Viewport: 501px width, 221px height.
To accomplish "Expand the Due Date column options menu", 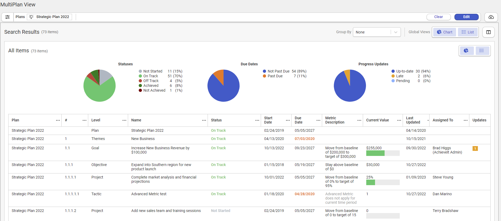I will point(318,120).
